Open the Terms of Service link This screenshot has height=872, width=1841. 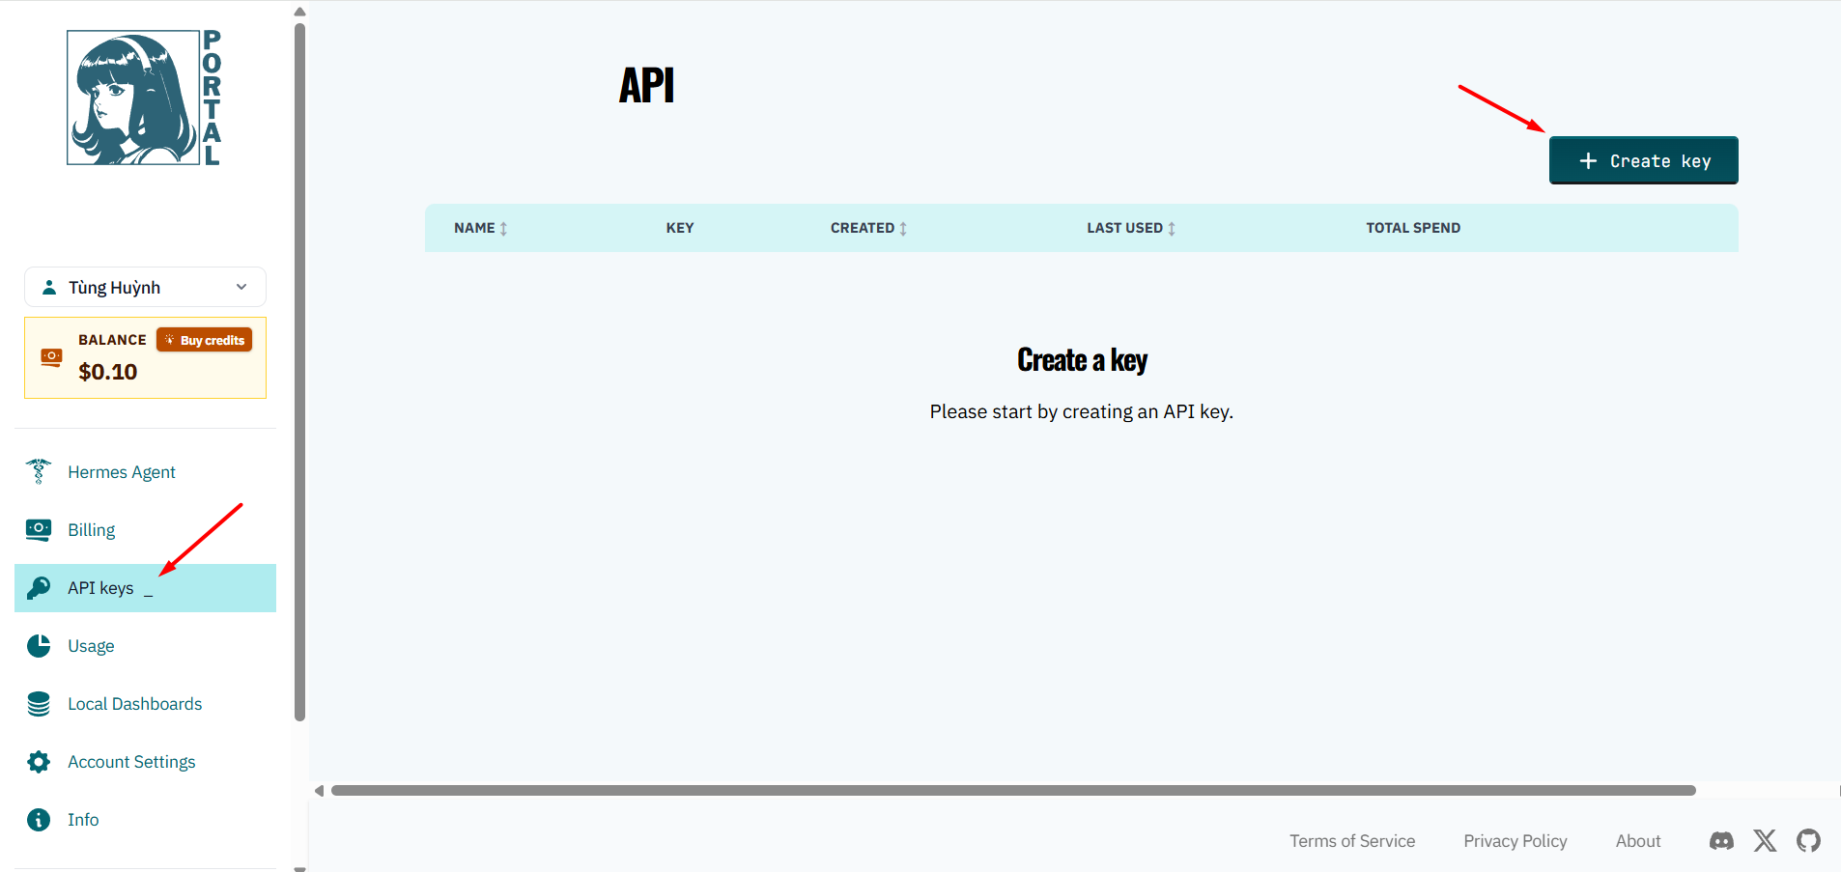(x=1352, y=841)
